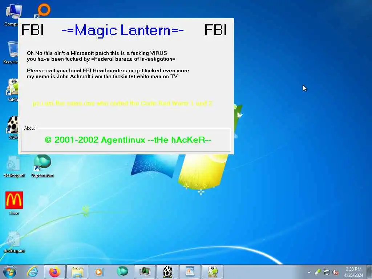Select the spotted egg taskbar app
The image size is (372, 279).
[167, 272]
